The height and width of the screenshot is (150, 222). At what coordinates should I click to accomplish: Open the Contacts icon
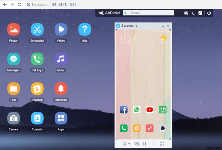coord(37,118)
